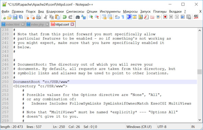The width and height of the screenshot is (203, 130).
Task: Click the Zoom In magnifier icon
Action: 91,17
